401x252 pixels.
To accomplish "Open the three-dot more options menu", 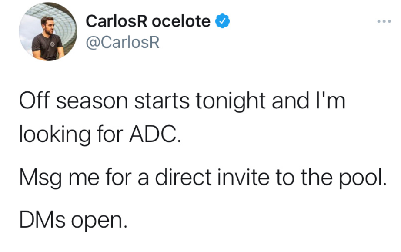I will tap(384, 21).
